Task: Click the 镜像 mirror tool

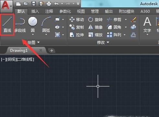Action: click(x=95, y=27)
